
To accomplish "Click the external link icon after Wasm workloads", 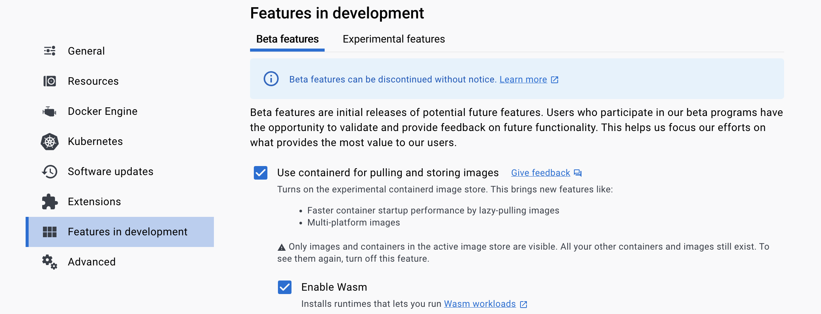I will pos(523,304).
